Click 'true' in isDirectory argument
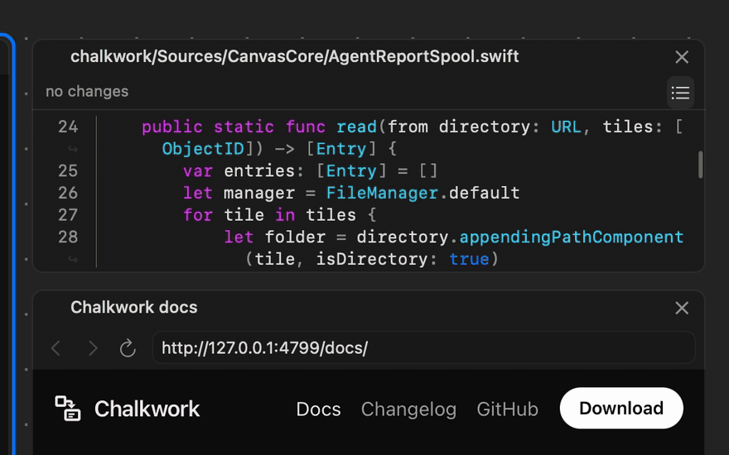Image resolution: width=729 pixels, height=455 pixels. click(x=469, y=259)
